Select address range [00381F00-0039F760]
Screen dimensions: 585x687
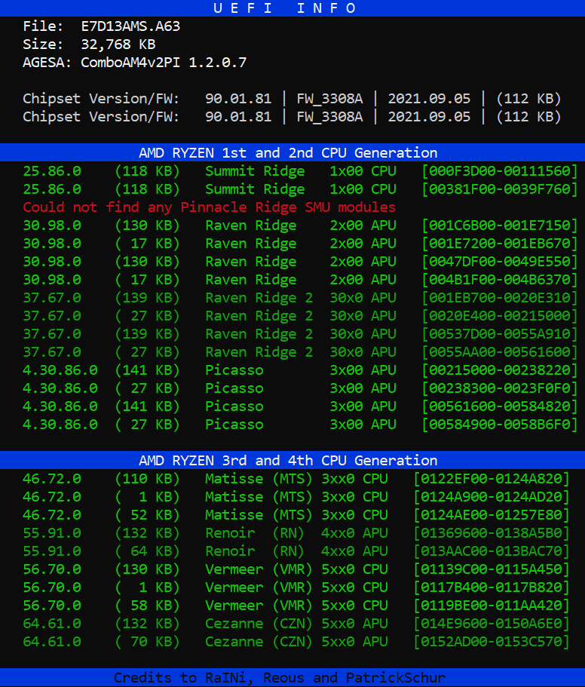coord(500,189)
